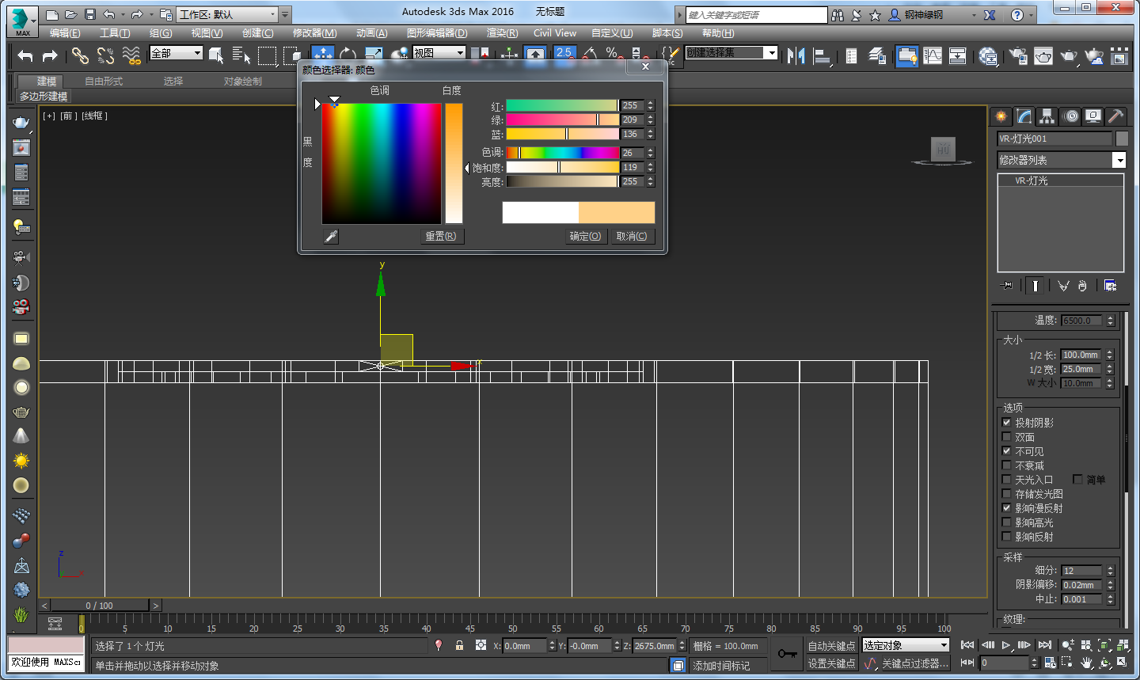This screenshot has width=1140, height=680.
Task: Toggle the 自动关键点 button
Action: pos(831,646)
